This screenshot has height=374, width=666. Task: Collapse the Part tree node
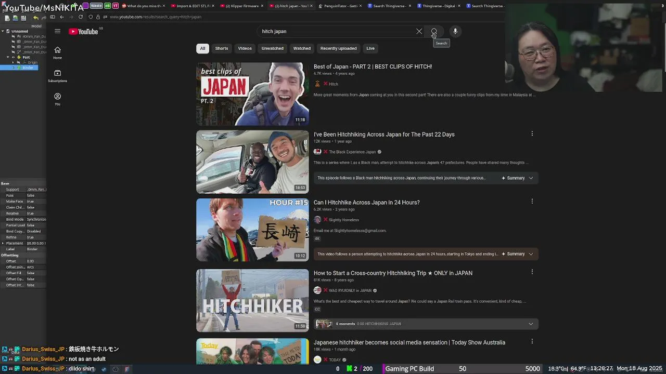tap(8, 57)
